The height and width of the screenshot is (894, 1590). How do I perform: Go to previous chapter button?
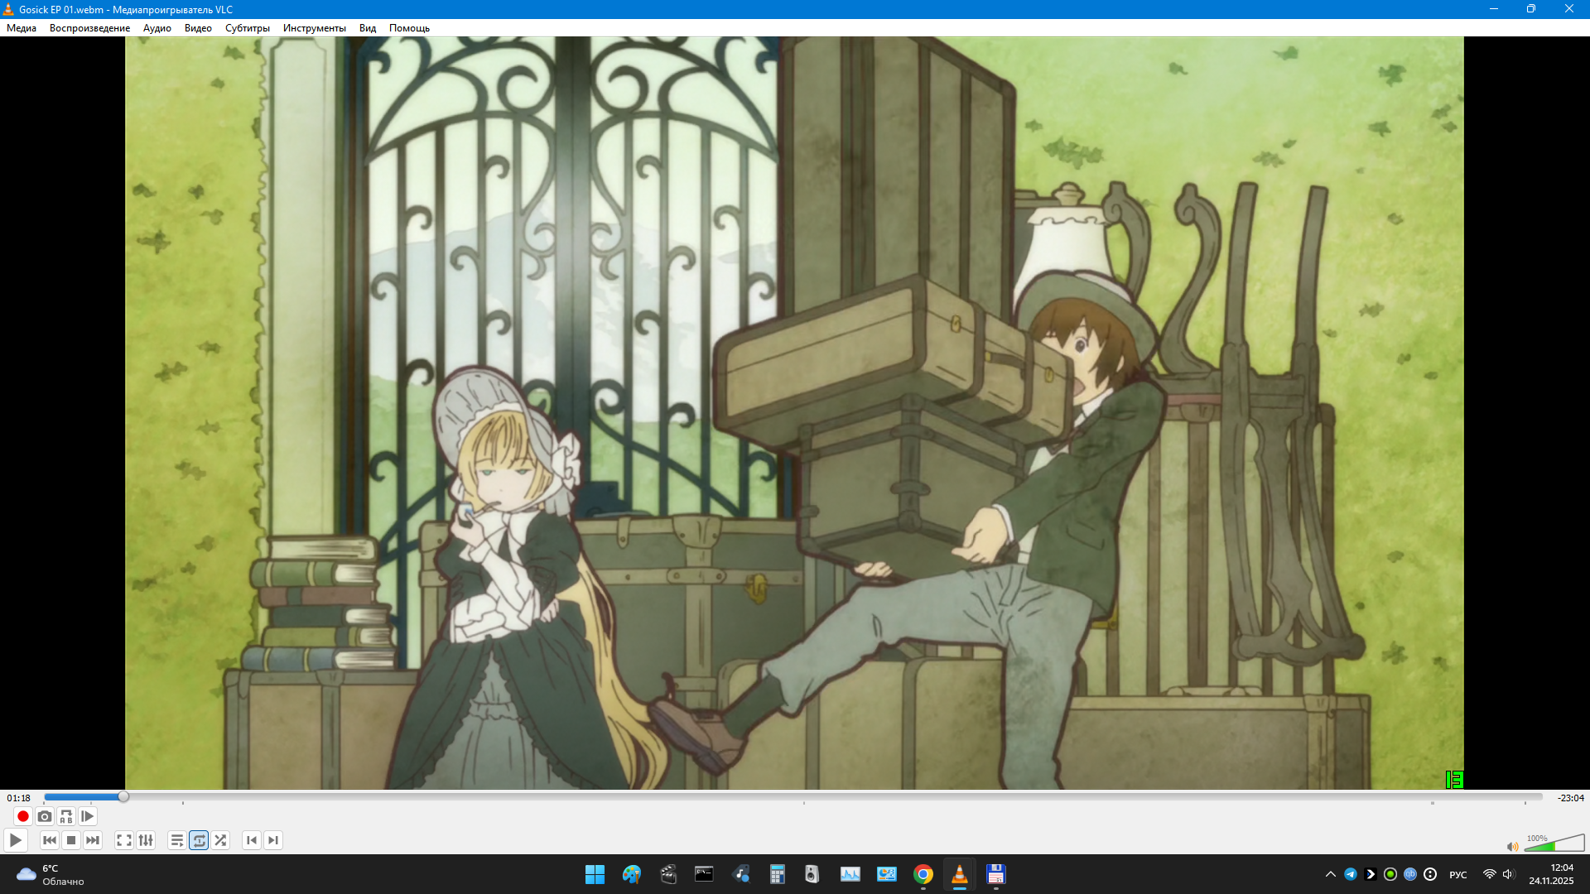[252, 841]
